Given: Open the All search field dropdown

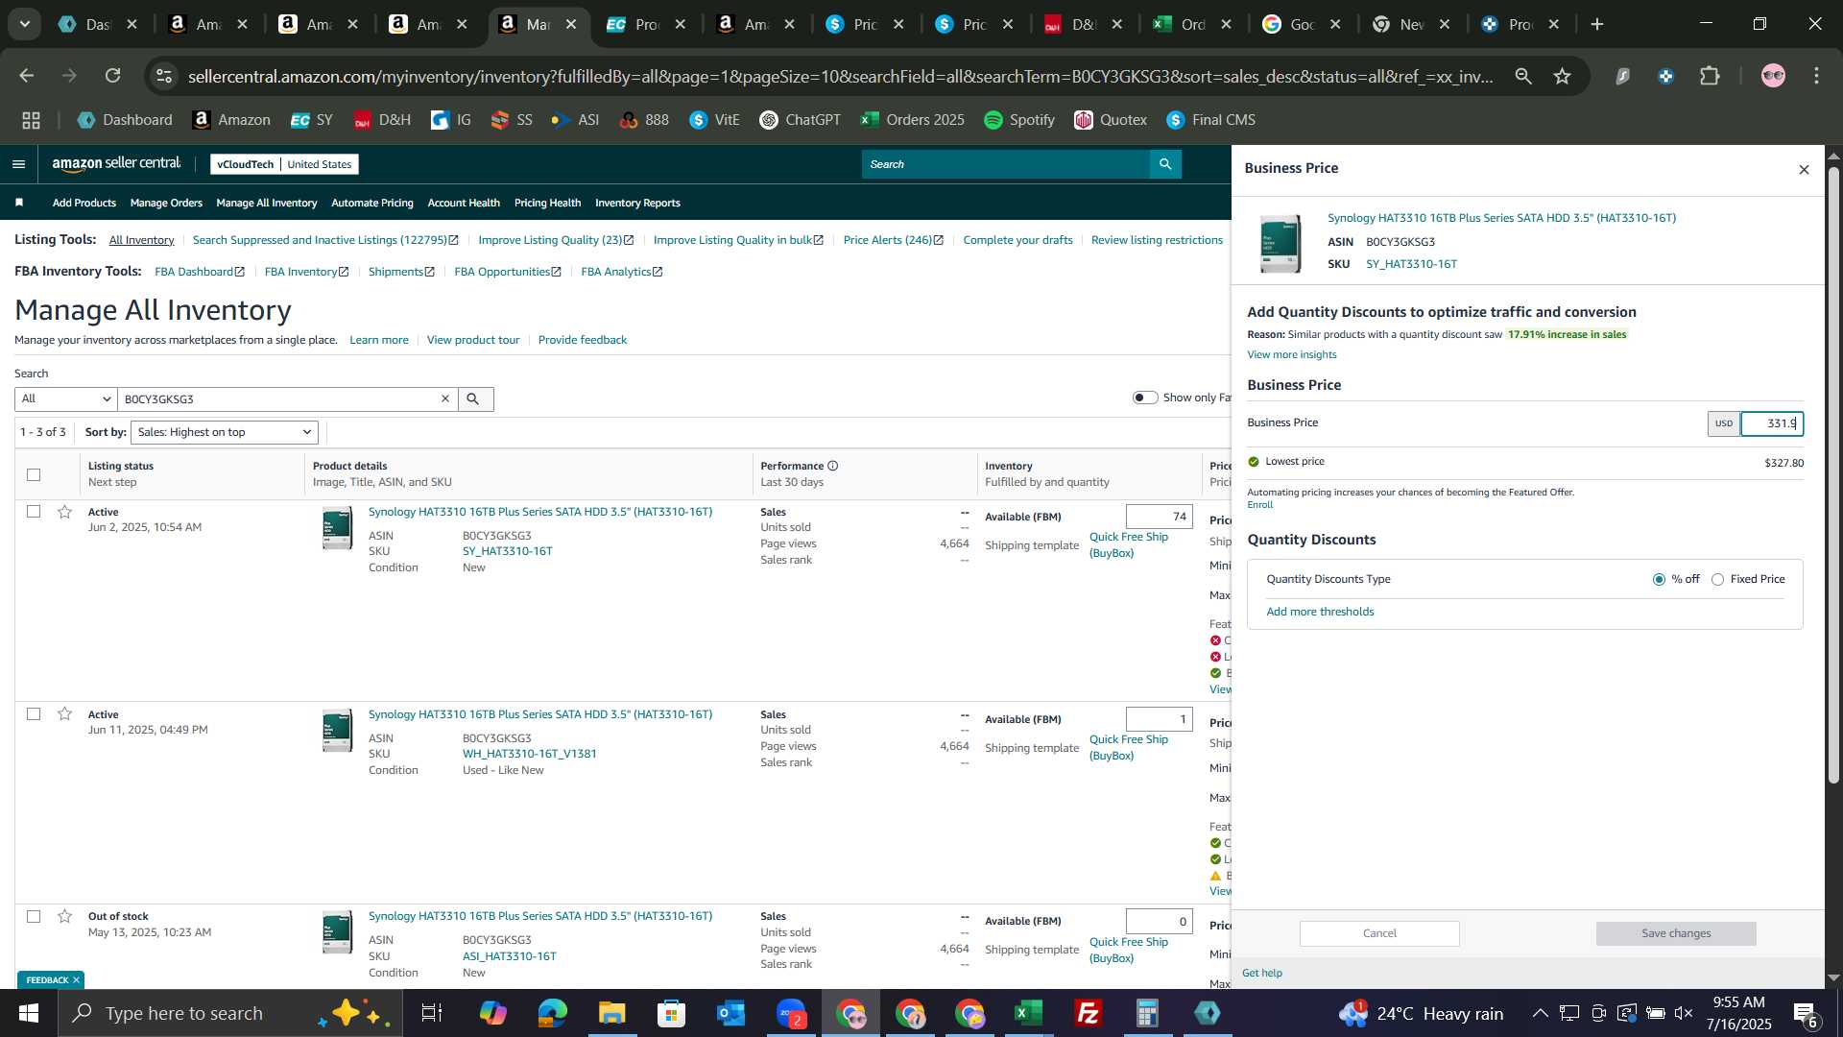Looking at the screenshot, I should tap(65, 399).
